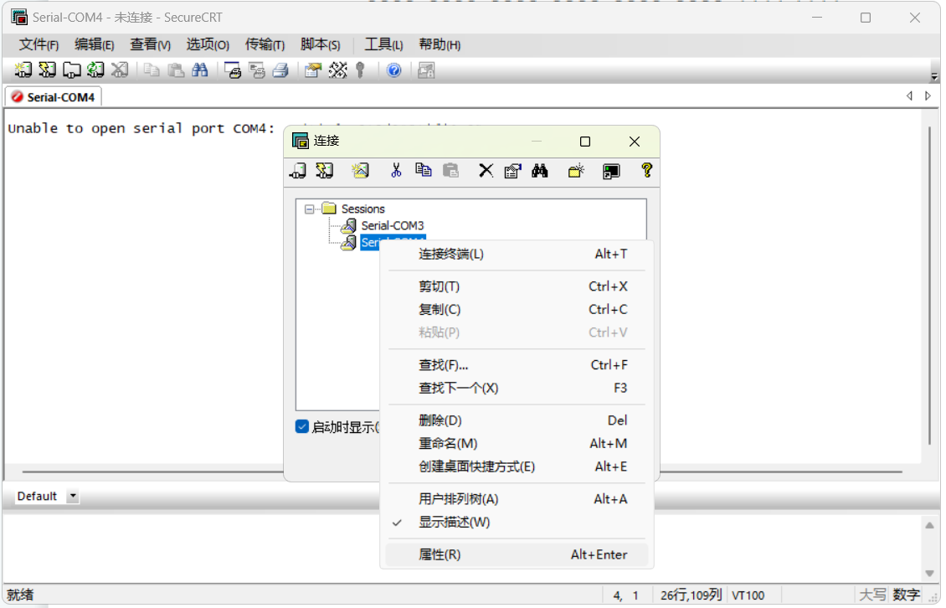Click the binoculars Find icon in the Connect dialog
Screen dimensions: 946x608
pos(540,171)
